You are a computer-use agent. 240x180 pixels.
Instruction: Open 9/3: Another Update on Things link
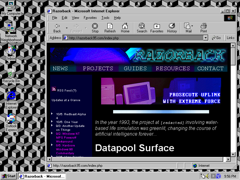[x=70, y=128]
